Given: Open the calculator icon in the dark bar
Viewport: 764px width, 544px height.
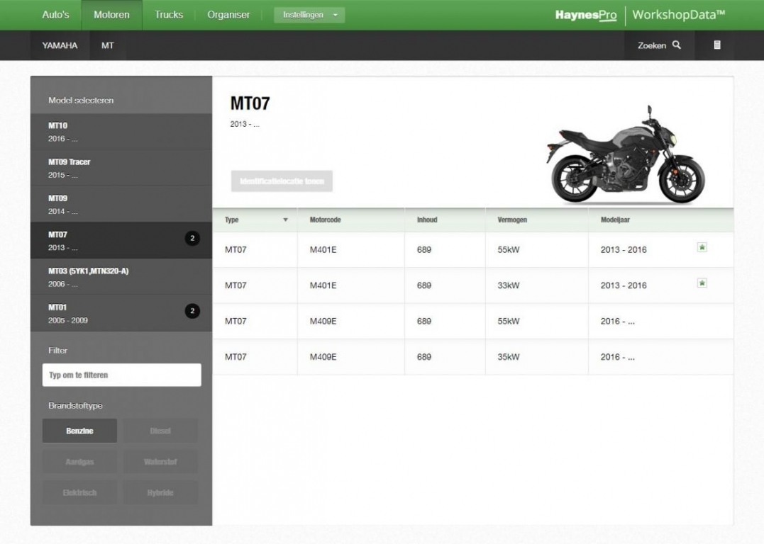Looking at the screenshot, I should point(717,45).
